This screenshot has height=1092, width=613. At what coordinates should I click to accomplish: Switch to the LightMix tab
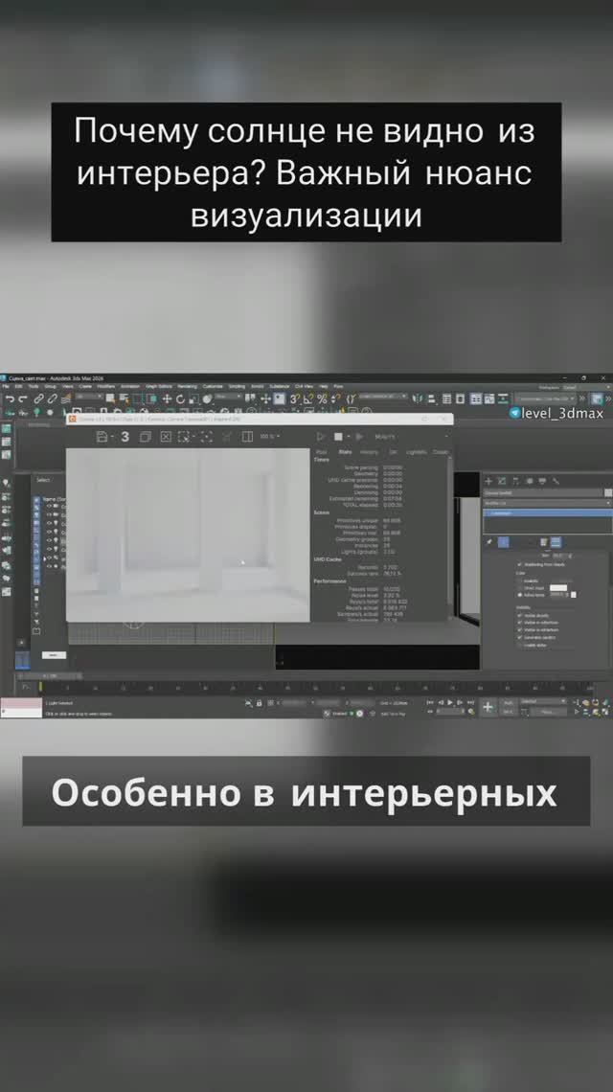pyautogui.click(x=417, y=452)
